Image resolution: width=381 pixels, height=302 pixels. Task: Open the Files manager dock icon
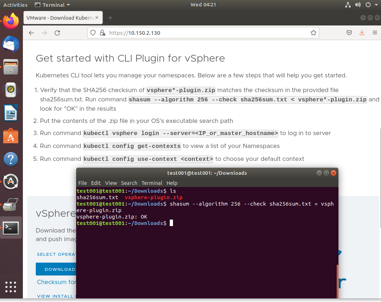(11, 67)
